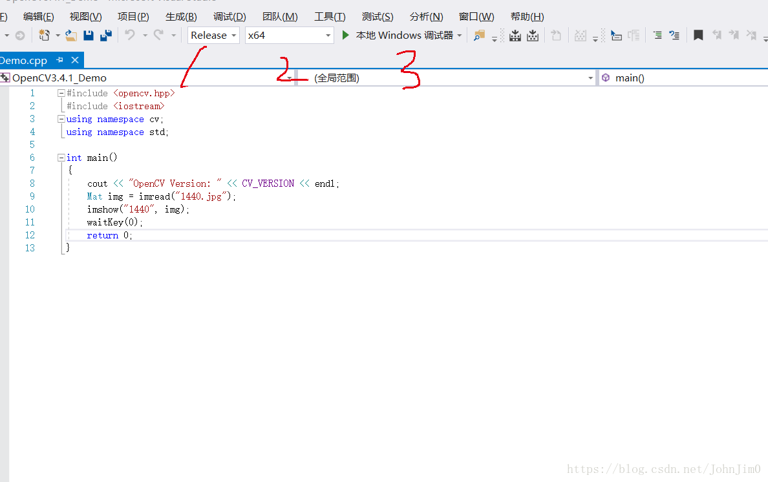
Task: Open the 测试(S) menu
Action: click(x=378, y=17)
